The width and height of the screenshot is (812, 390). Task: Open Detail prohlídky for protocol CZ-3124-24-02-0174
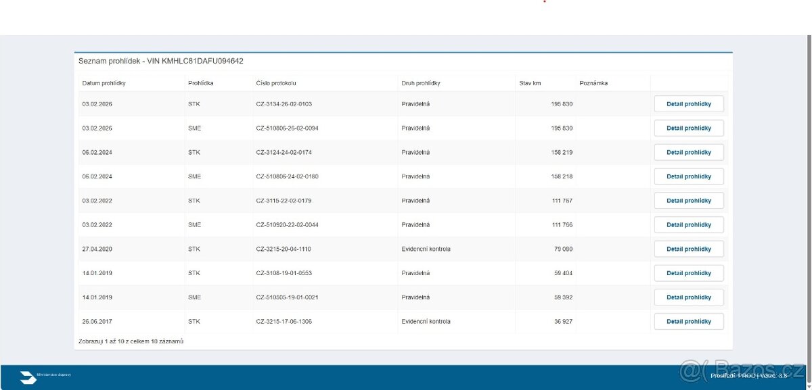coord(689,153)
